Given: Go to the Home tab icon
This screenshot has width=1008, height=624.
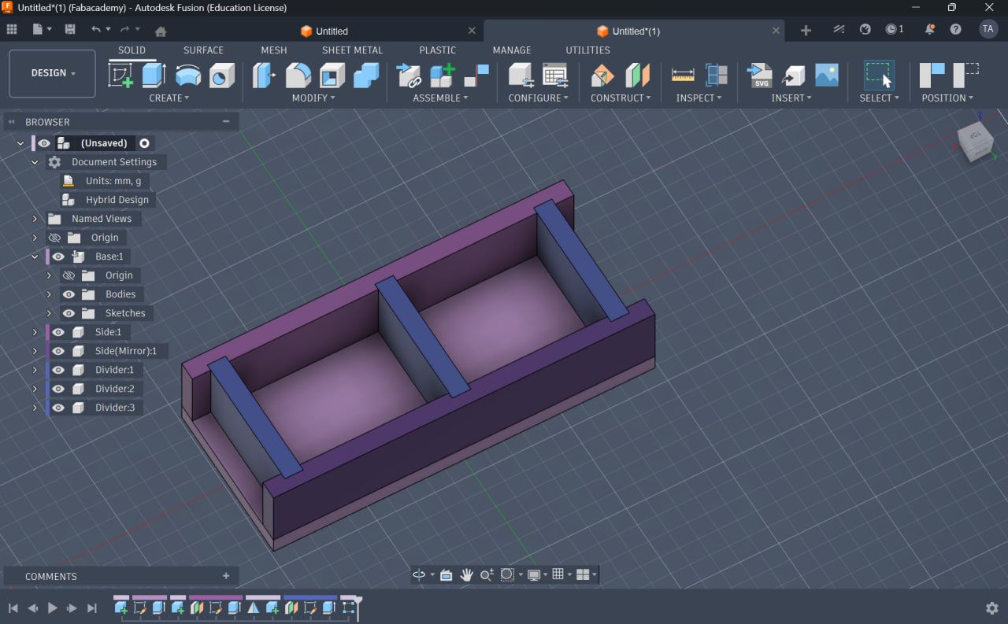Looking at the screenshot, I should pyautogui.click(x=161, y=31).
